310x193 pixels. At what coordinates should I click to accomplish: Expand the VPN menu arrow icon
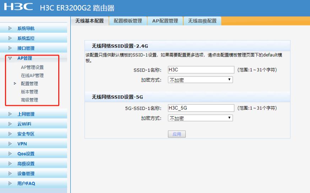pos(10,144)
